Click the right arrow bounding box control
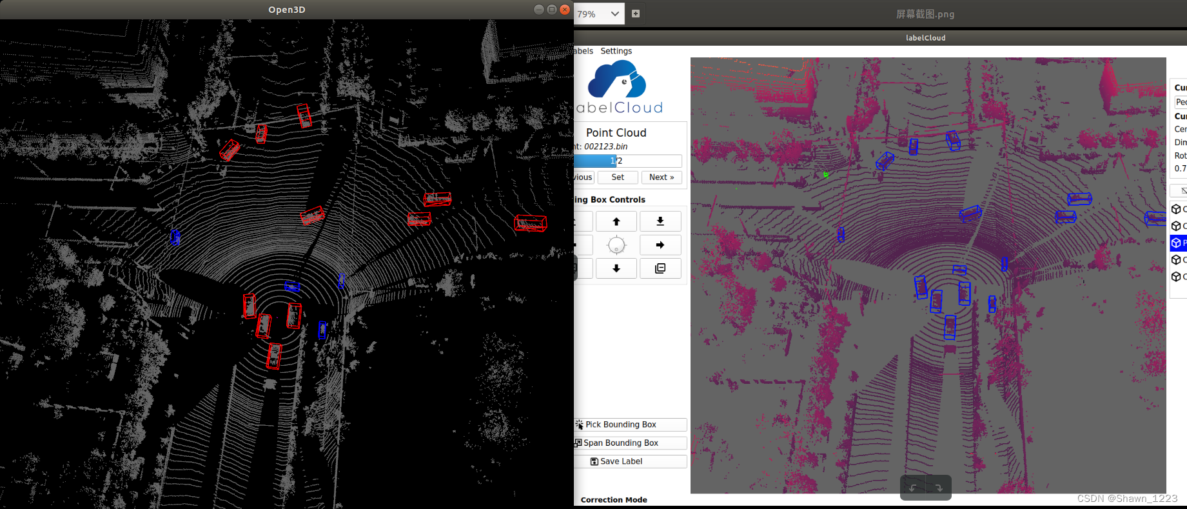Image resolution: width=1187 pixels, height=509 pixels. [x=660, y=245]
